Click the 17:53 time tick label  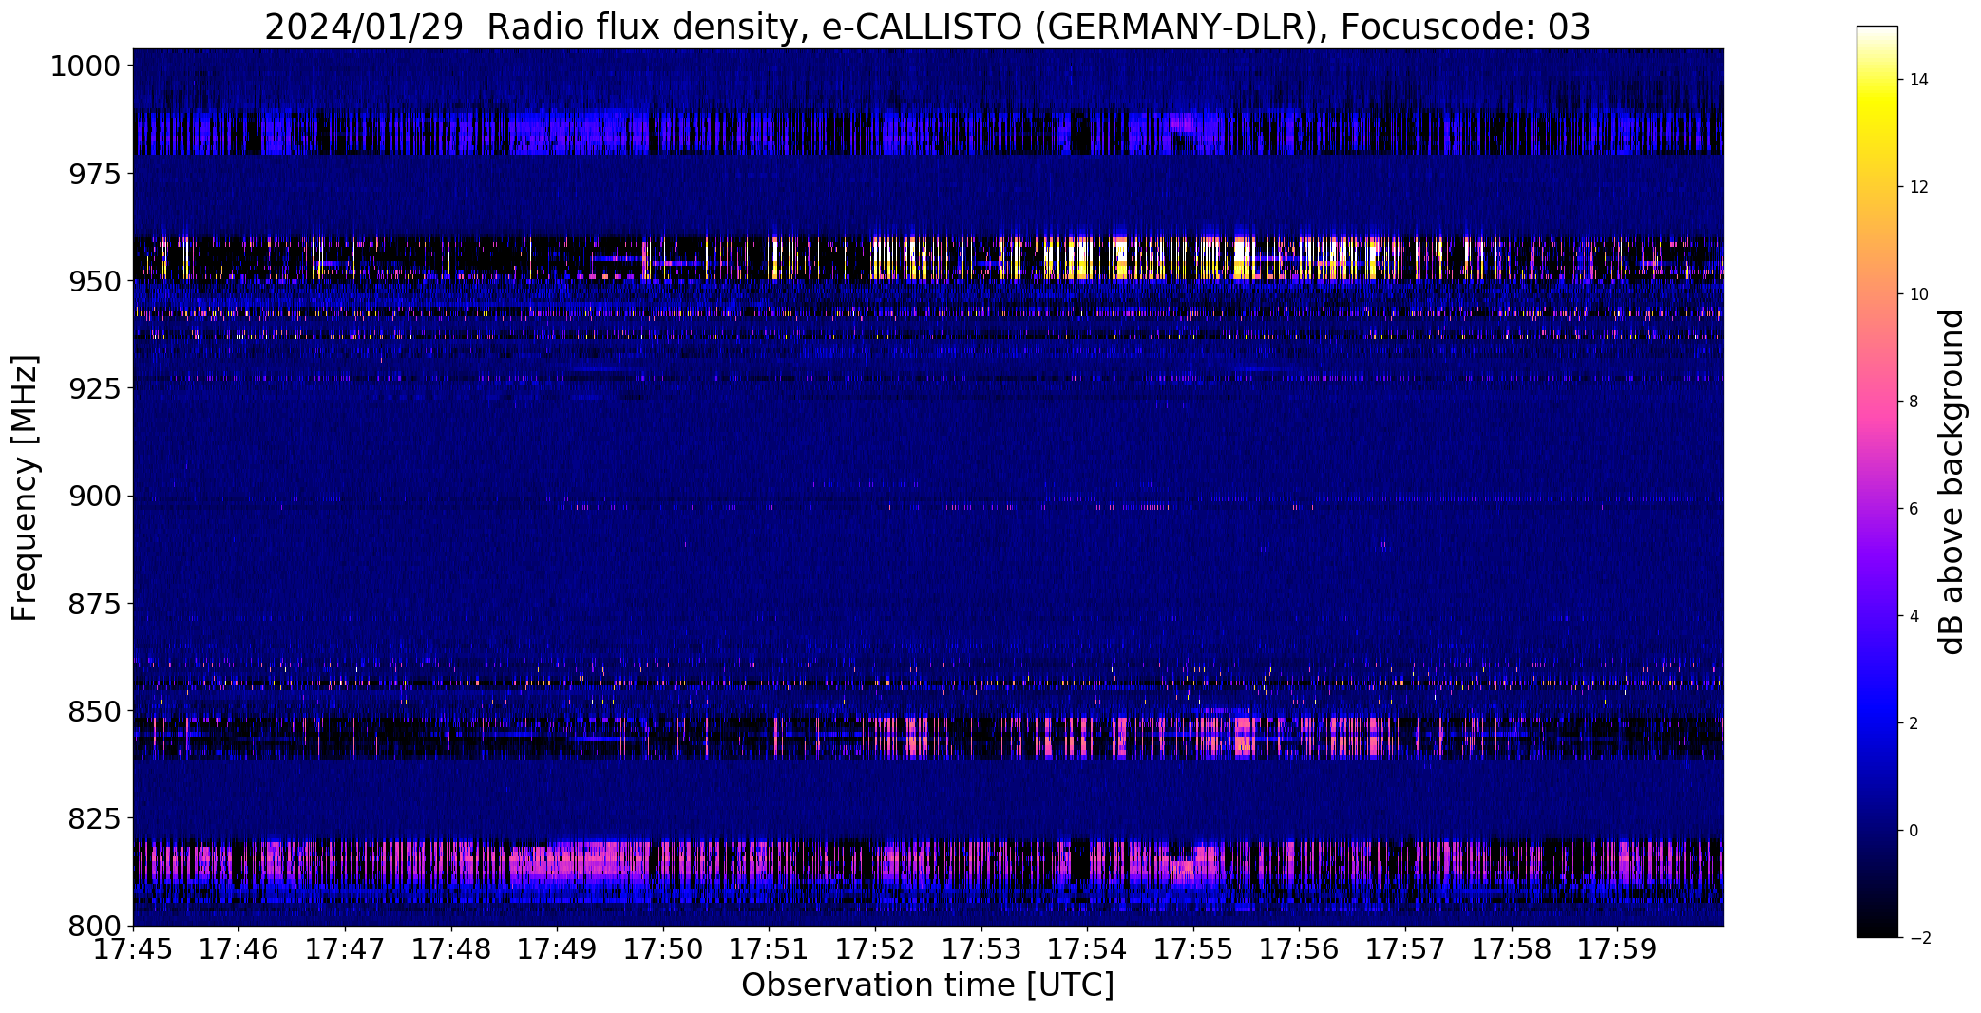pos(981,949)
